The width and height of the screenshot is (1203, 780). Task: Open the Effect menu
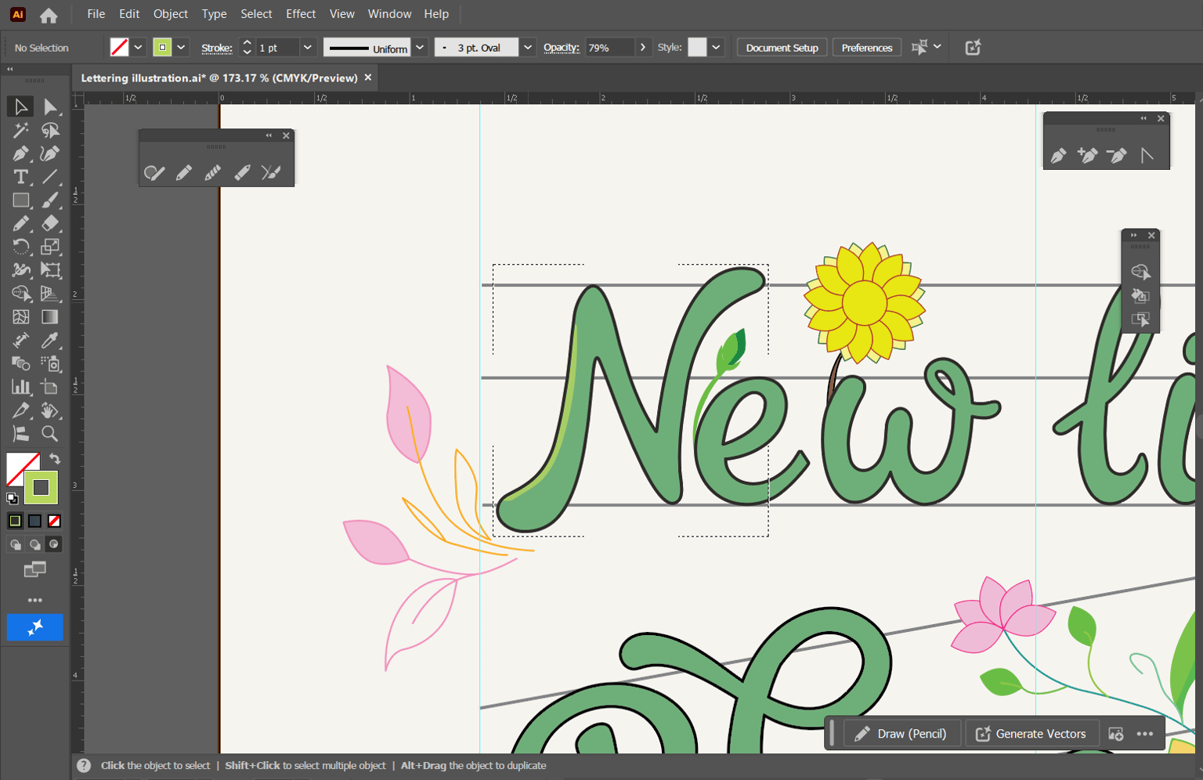click(301, 14)
